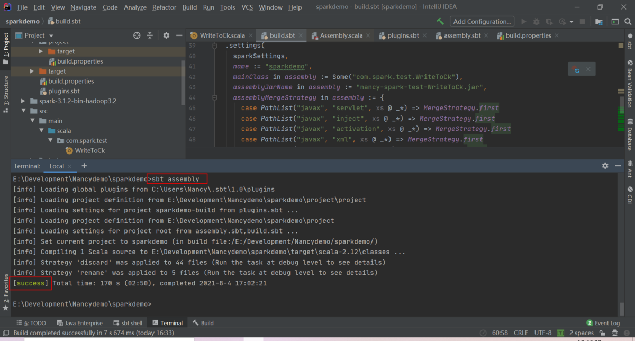Close the build.sbt editor tab

coord(301,36)
